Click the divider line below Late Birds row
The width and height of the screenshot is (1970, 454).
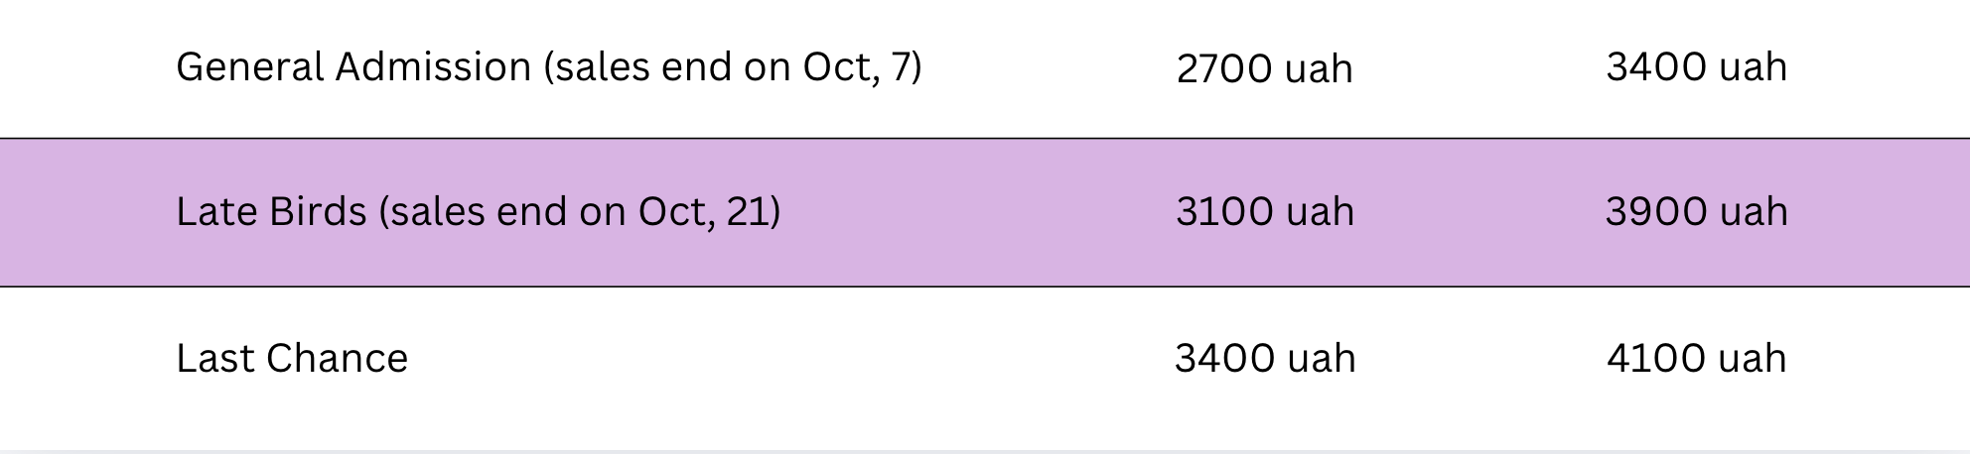985,285
